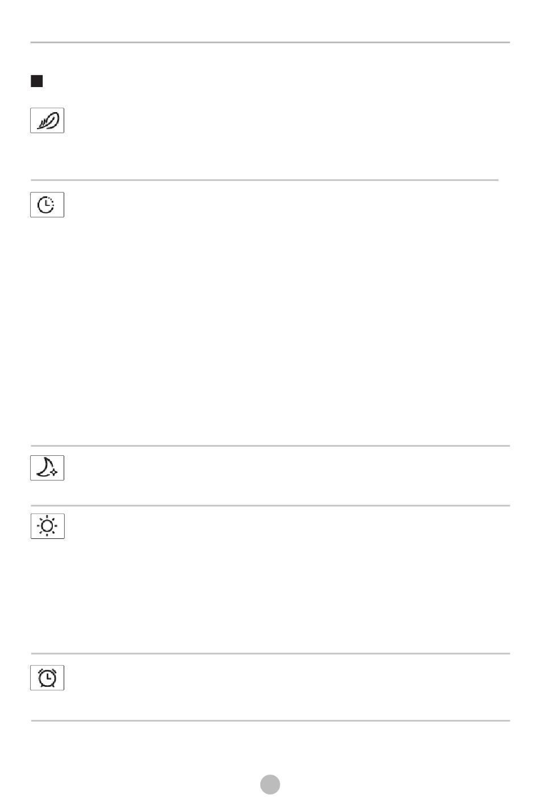Select the timer clock icon with dotted arc
The height and width of the screenshot is (799, 540).
point(47,204)
